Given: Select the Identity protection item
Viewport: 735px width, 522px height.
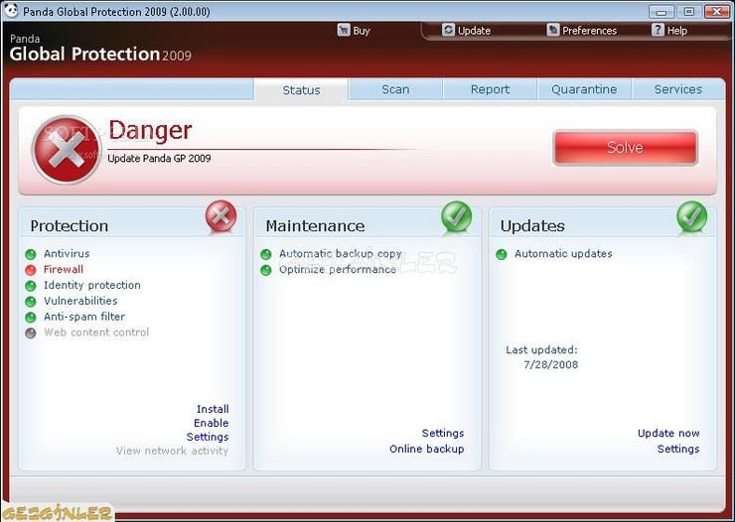Looking at the screenshot, I should 91,286.
